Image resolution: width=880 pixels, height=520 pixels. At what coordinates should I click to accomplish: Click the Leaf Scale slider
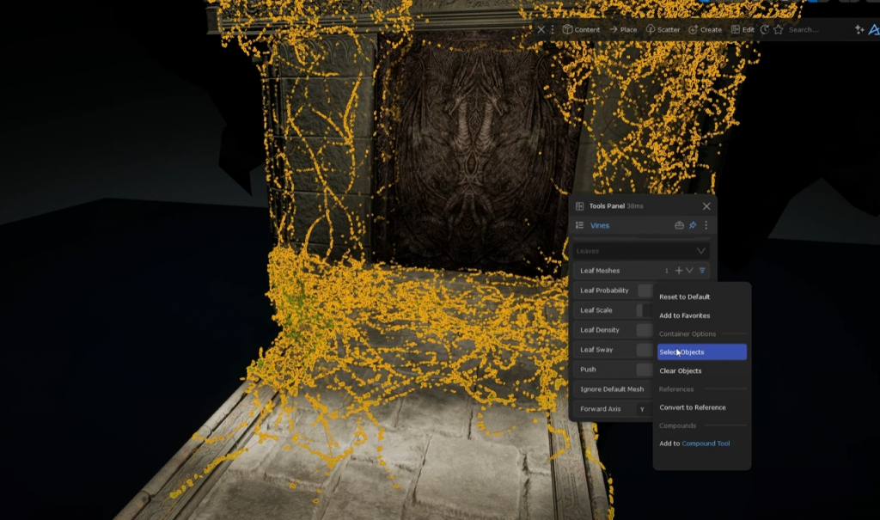(645, 310)
